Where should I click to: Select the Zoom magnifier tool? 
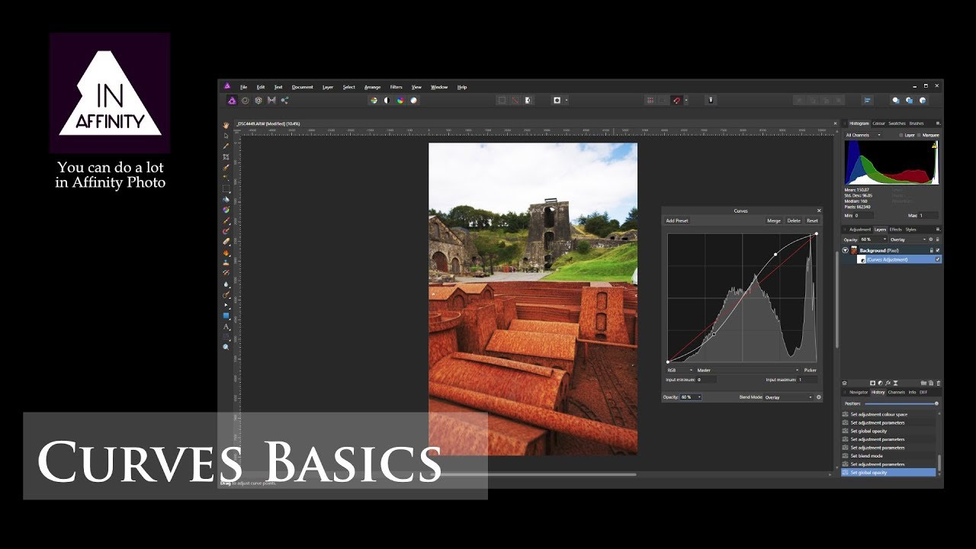[226, 347]
